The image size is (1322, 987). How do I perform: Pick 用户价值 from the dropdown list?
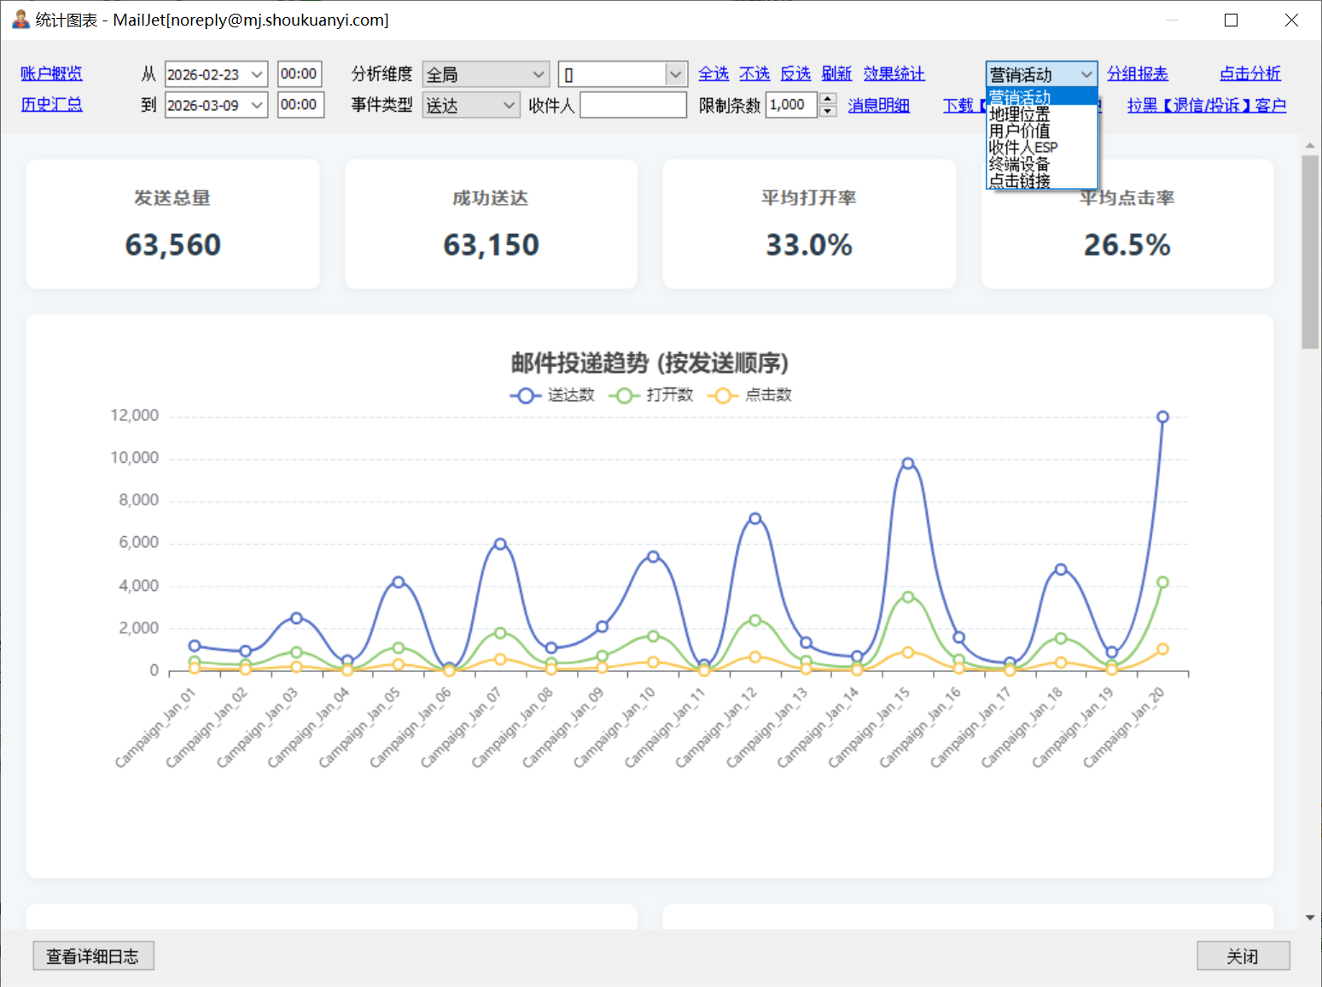point(1020,131)
